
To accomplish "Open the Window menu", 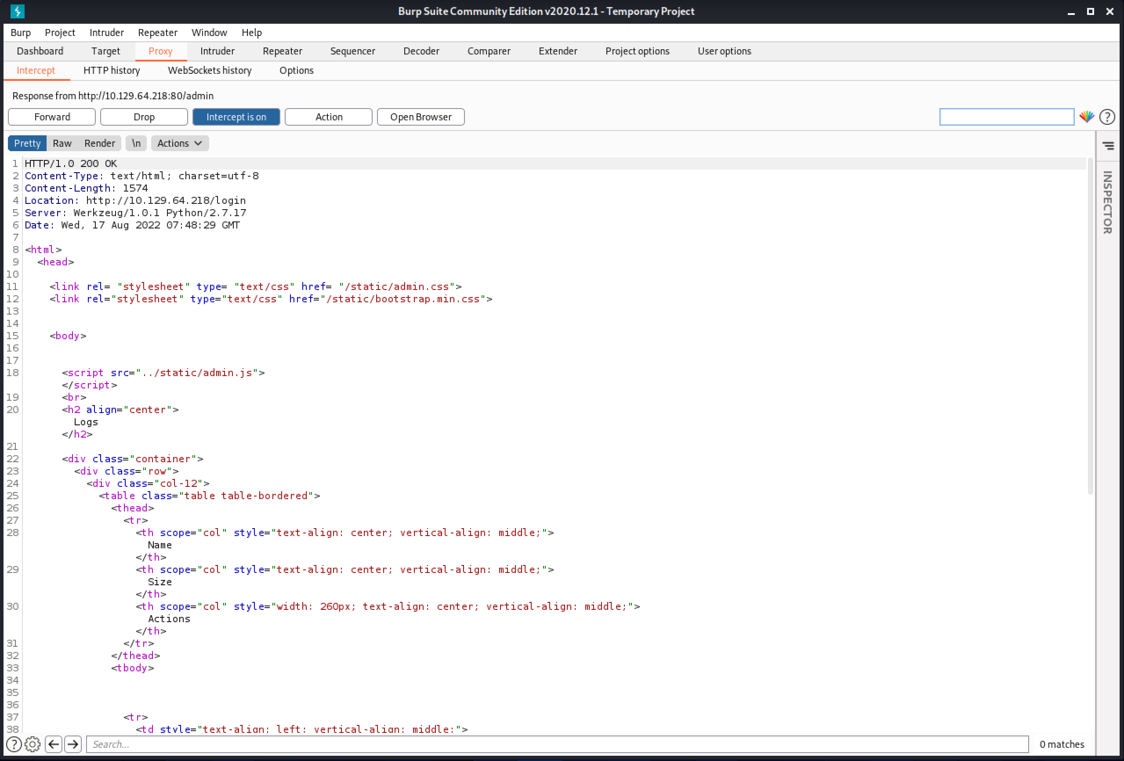I will (x=209, y=33).
